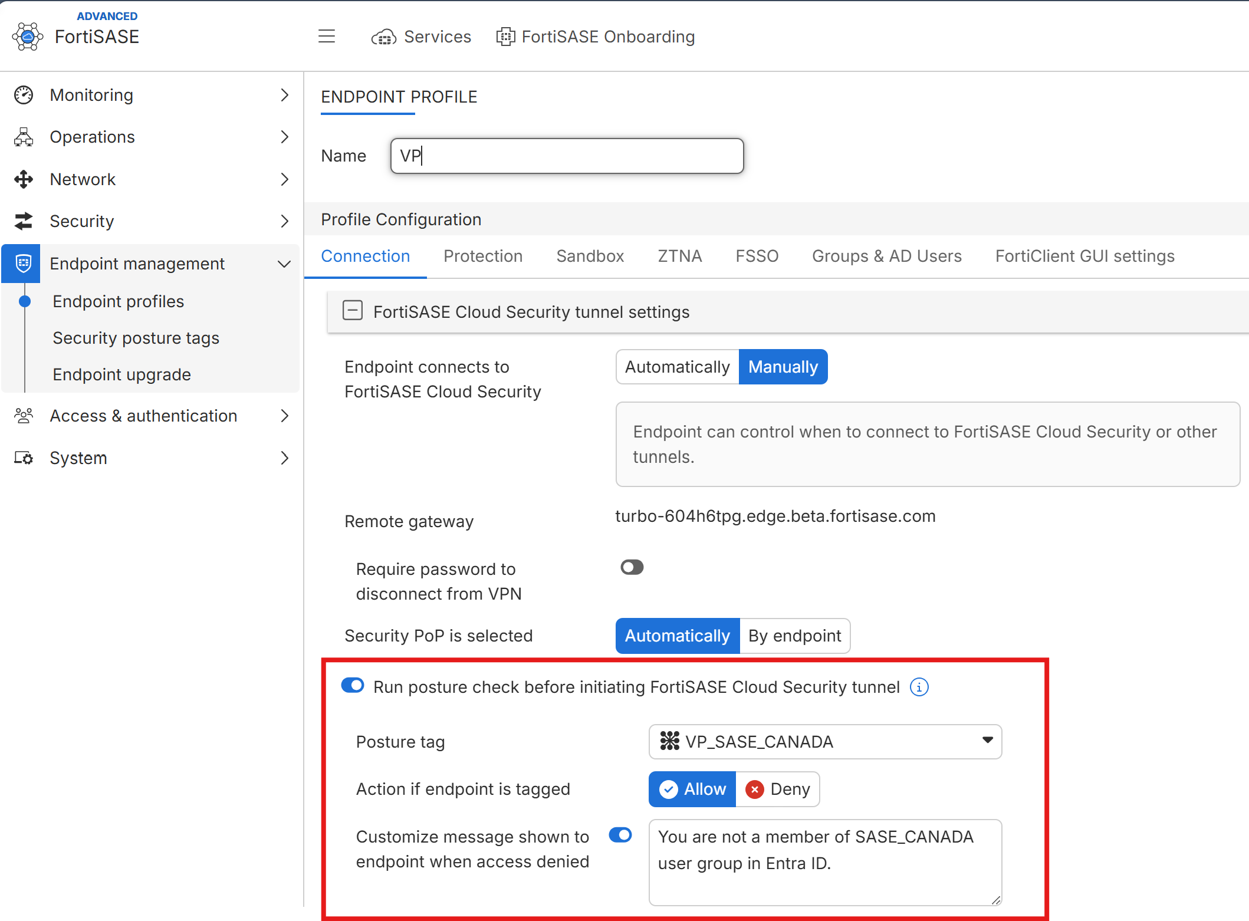Open the Posture tag dropdown
Image resolution: width=1249 pixels, height=921 pixels.
[x=825, y=741]
